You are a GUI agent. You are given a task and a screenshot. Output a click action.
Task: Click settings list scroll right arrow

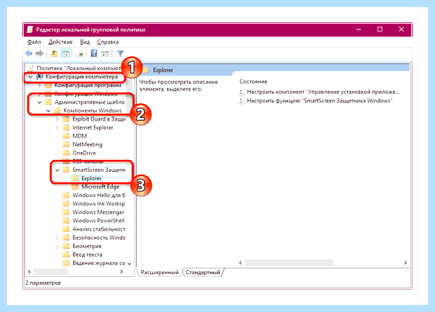click(x=406, y=263)
